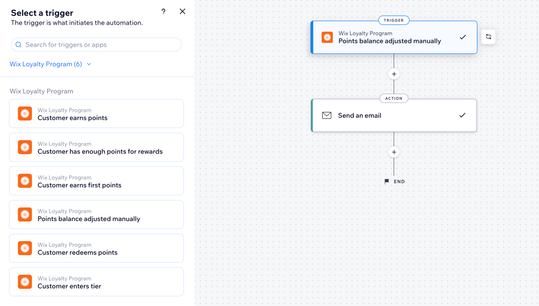Add a step after Send an email

(x=394, y=152)
